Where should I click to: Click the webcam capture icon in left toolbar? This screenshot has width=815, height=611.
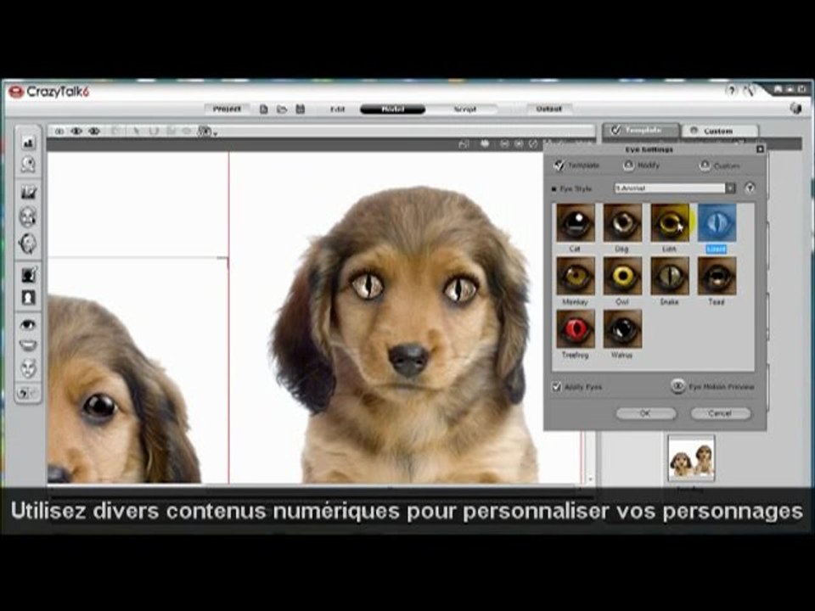click(28, 165)
